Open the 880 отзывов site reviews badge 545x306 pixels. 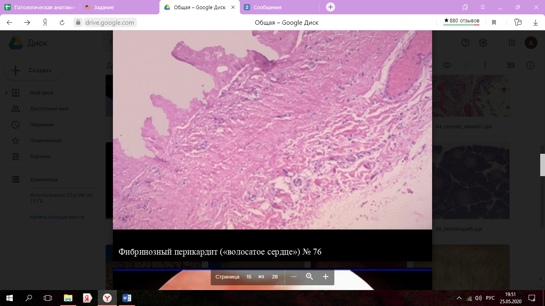[x=462, y=21]
